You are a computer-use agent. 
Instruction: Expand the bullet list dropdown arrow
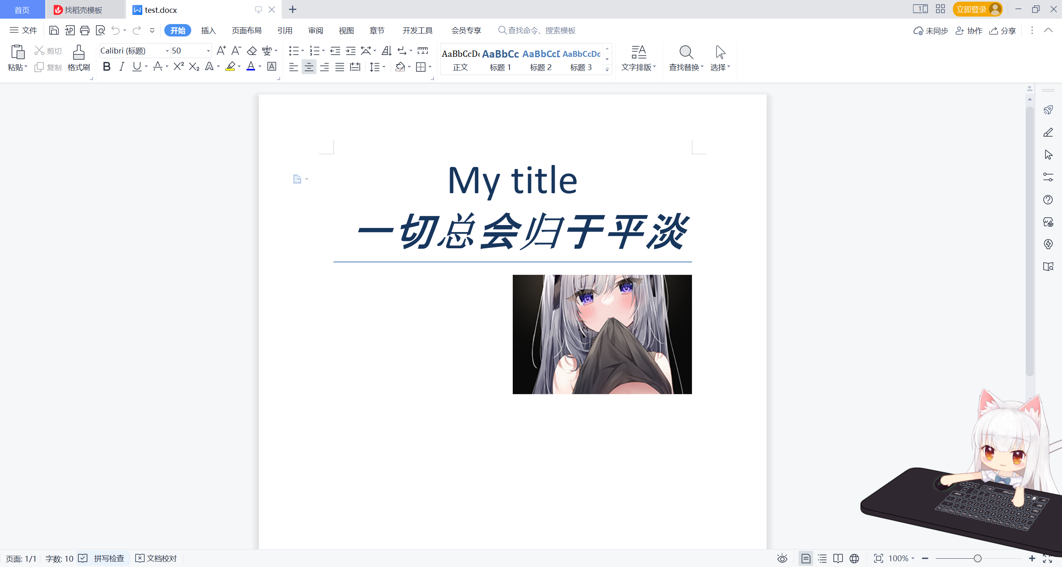[303, 51]
